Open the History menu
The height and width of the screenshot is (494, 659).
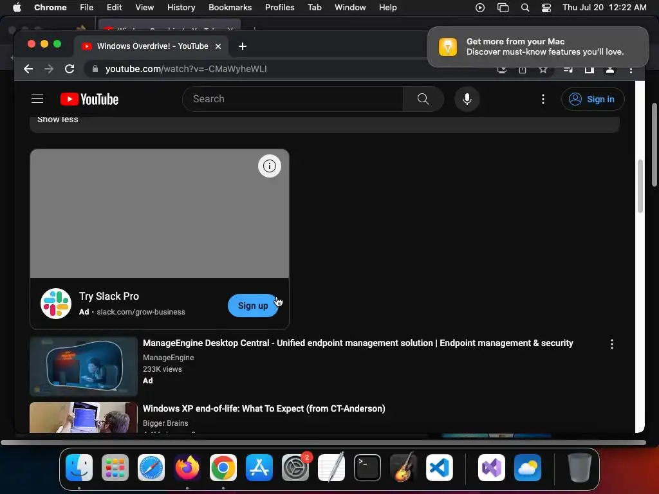pyautogui.click(x=181, y=7)
